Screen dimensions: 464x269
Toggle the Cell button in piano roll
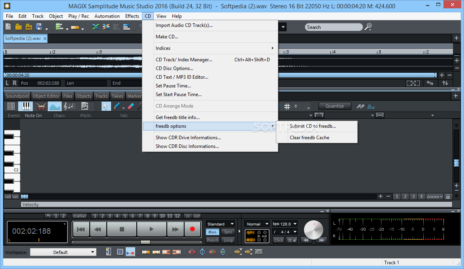click(x=8, y=197)
